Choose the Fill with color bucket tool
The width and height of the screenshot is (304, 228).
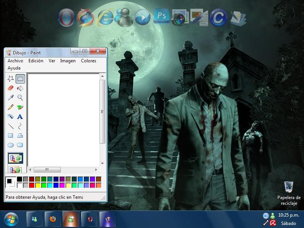click(x=20, y=88)
